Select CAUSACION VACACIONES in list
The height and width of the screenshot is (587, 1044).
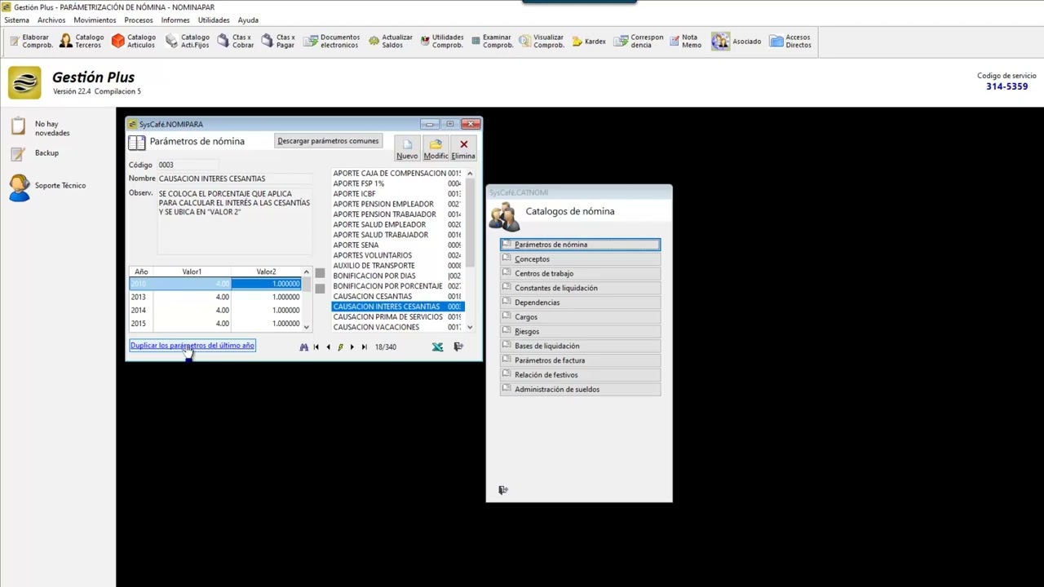(x=397, y=327)
